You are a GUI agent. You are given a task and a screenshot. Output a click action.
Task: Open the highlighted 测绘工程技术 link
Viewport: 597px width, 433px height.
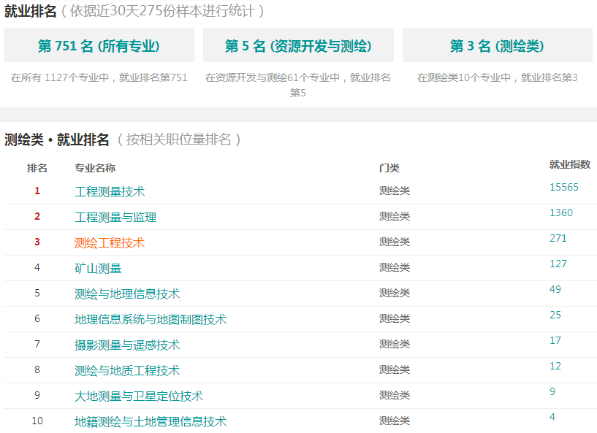pos(110,242)
